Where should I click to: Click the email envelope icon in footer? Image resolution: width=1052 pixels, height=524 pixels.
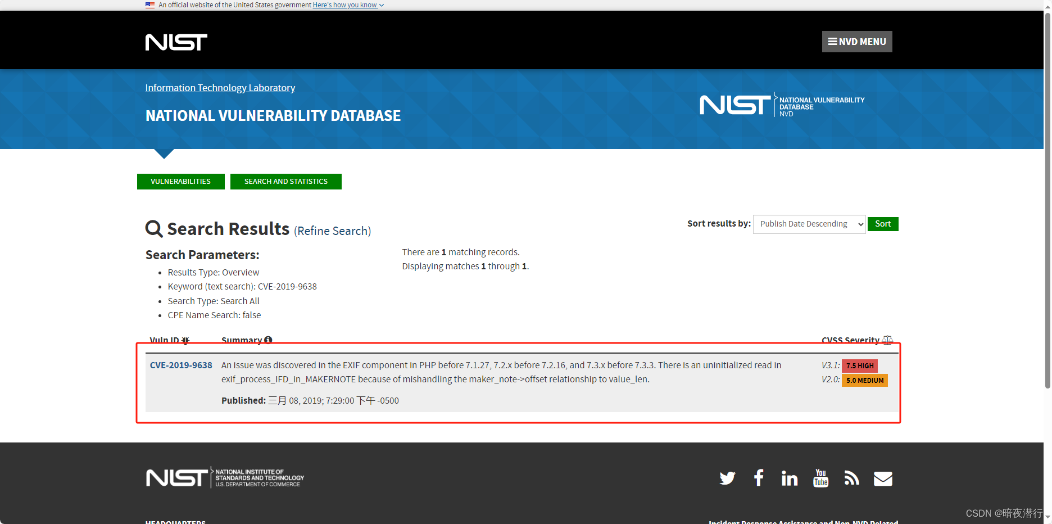[x=883, y=478]
